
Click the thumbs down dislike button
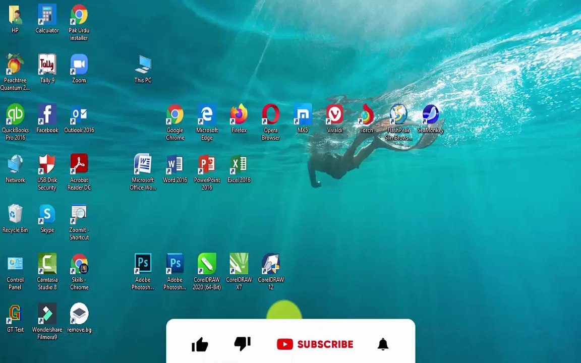coord(243,344)
